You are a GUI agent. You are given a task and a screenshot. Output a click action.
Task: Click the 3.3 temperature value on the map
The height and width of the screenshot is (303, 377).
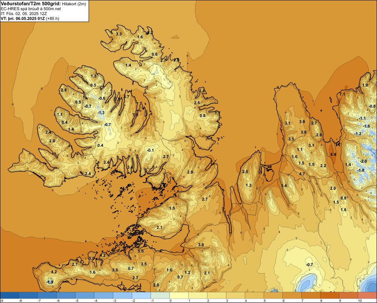pos(119,34)
